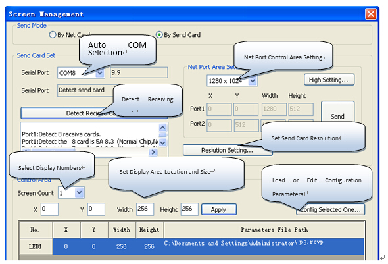This screenshot has width=388, height=264.
Task: Click the Detect send card field
Action: [85, 90]
